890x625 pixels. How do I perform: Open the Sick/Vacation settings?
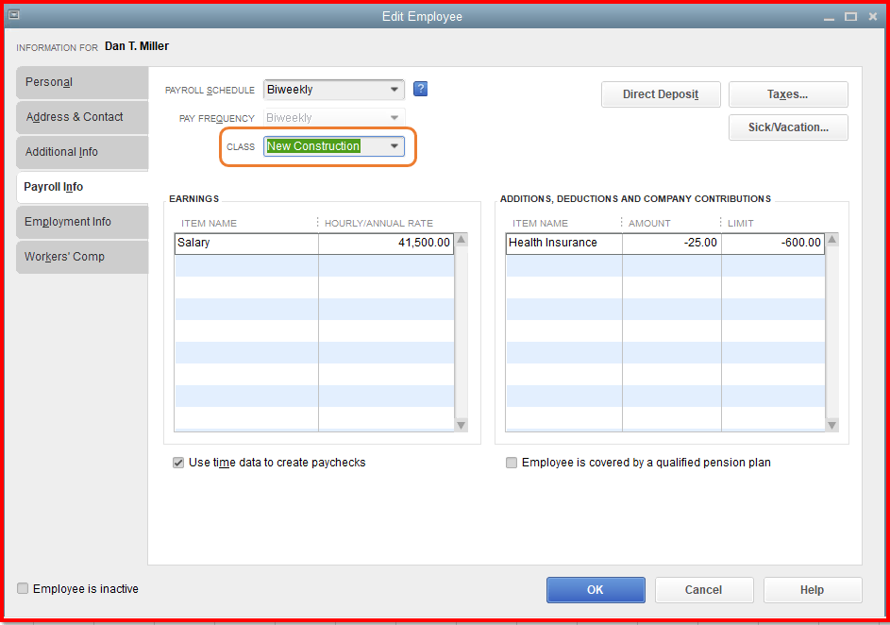(788, 127)
